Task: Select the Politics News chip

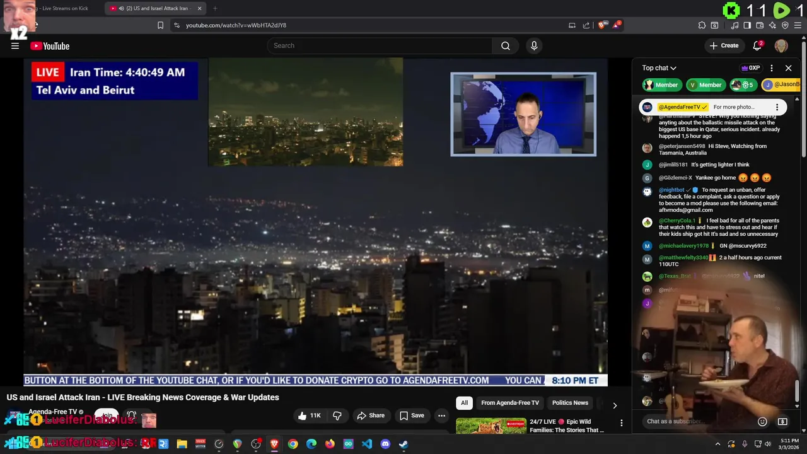Action: (x=570, y=403)
